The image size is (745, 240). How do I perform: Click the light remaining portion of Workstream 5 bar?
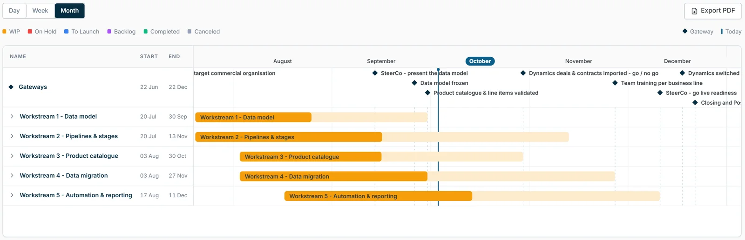coord(566,196)
